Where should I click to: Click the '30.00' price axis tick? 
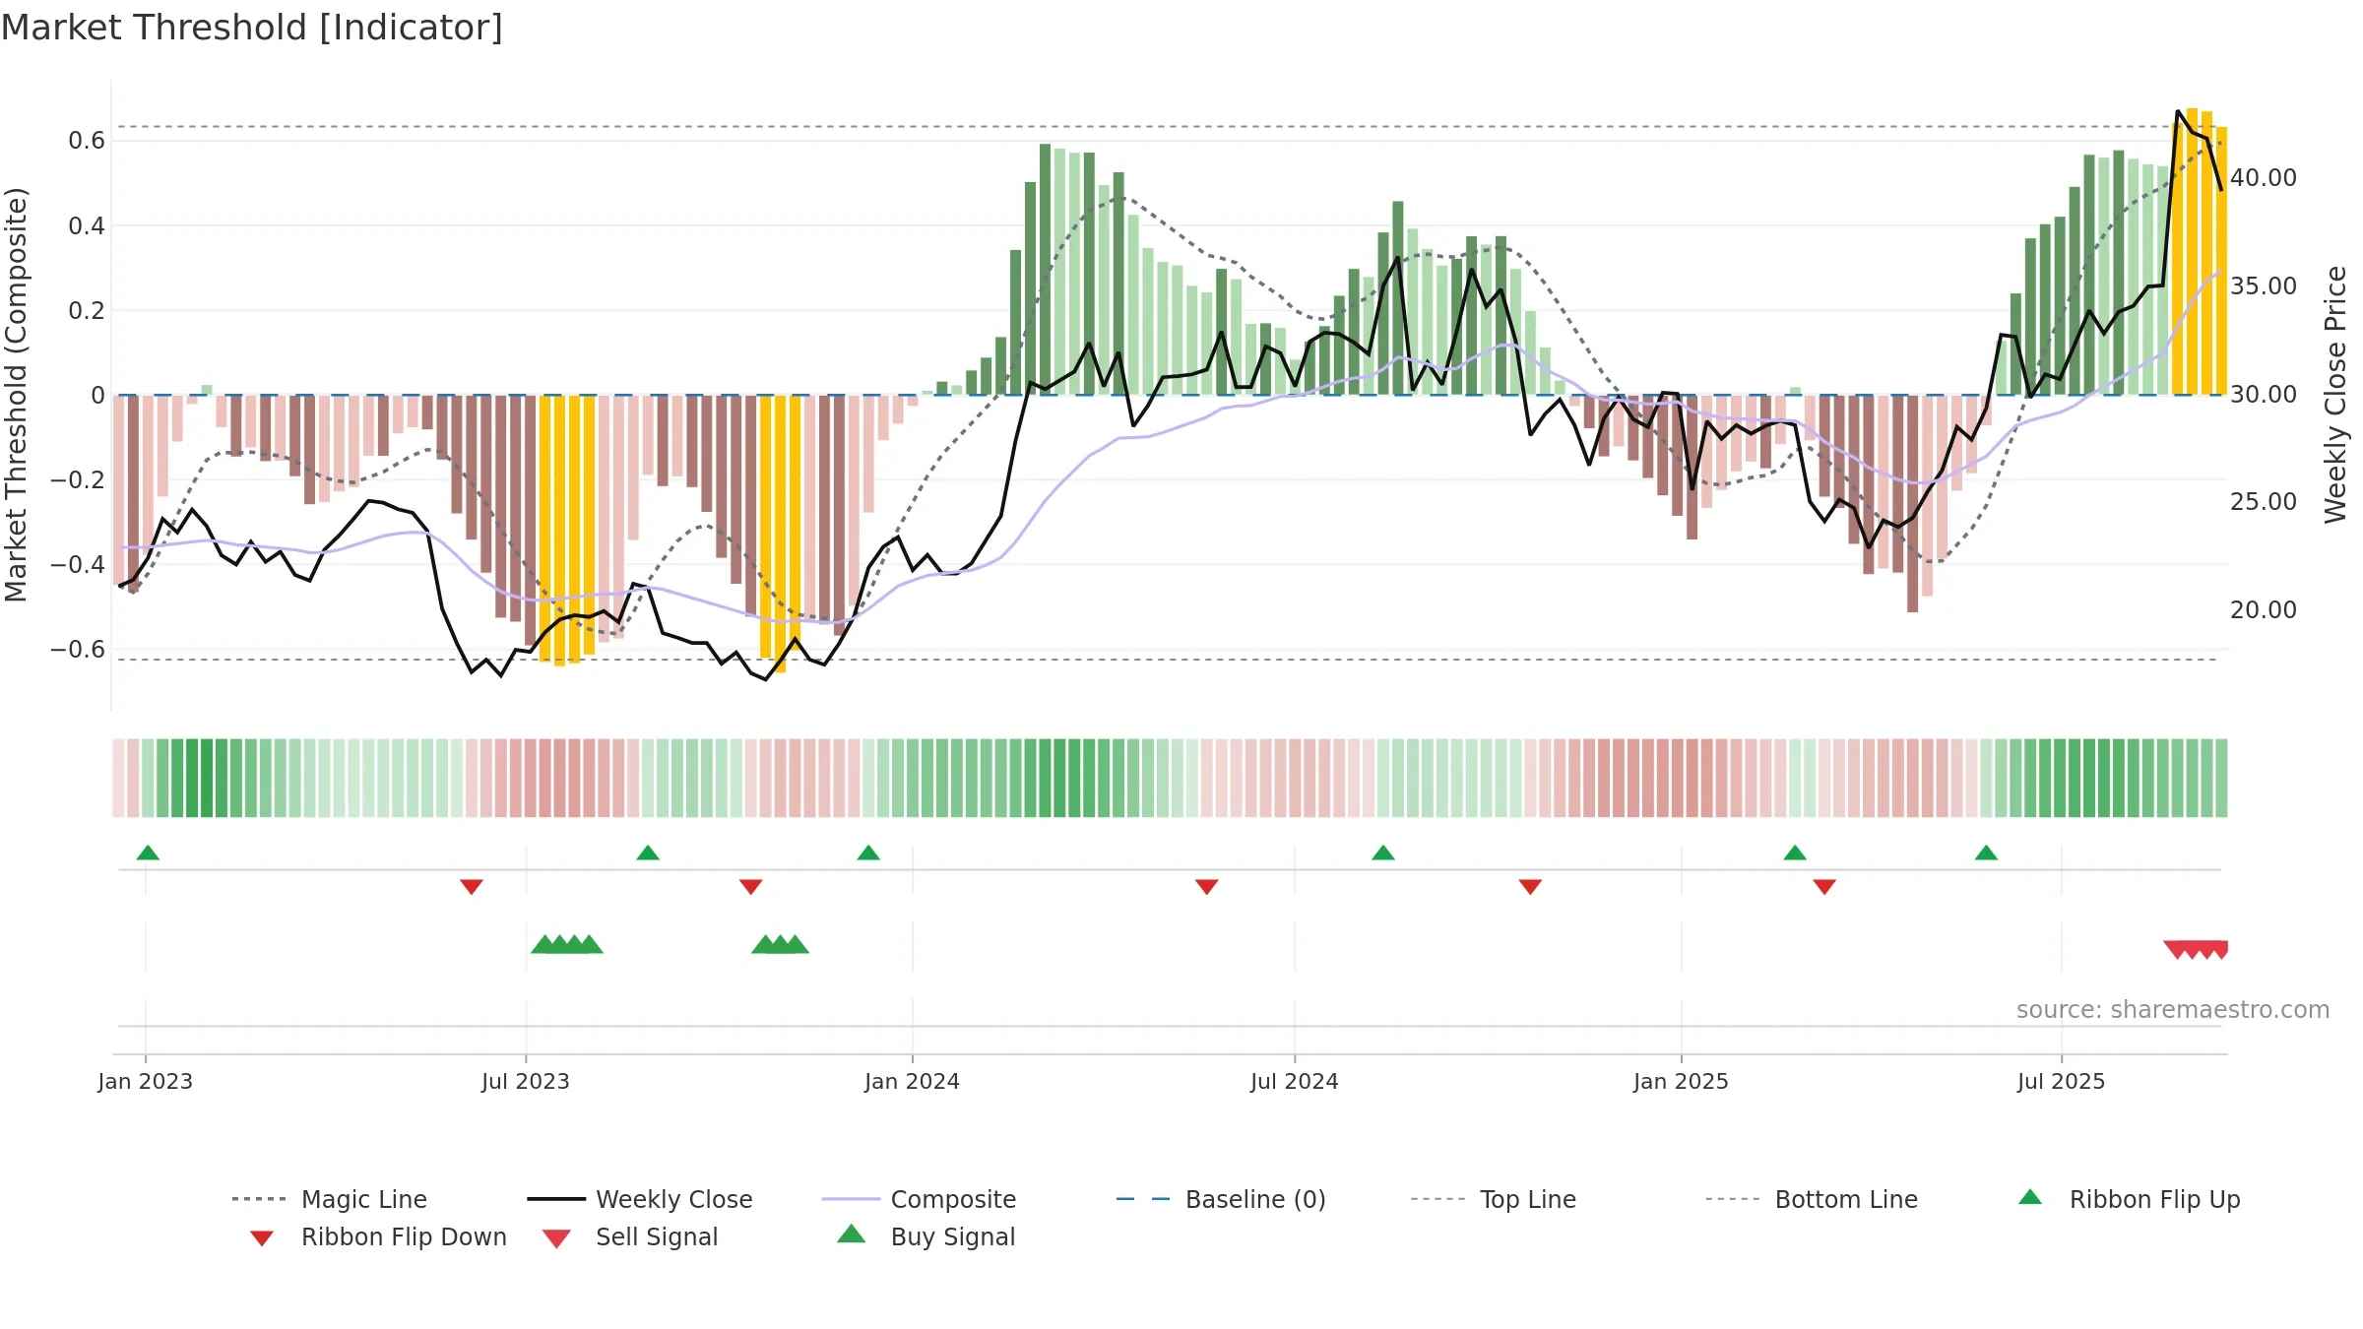pos(2264,395)
